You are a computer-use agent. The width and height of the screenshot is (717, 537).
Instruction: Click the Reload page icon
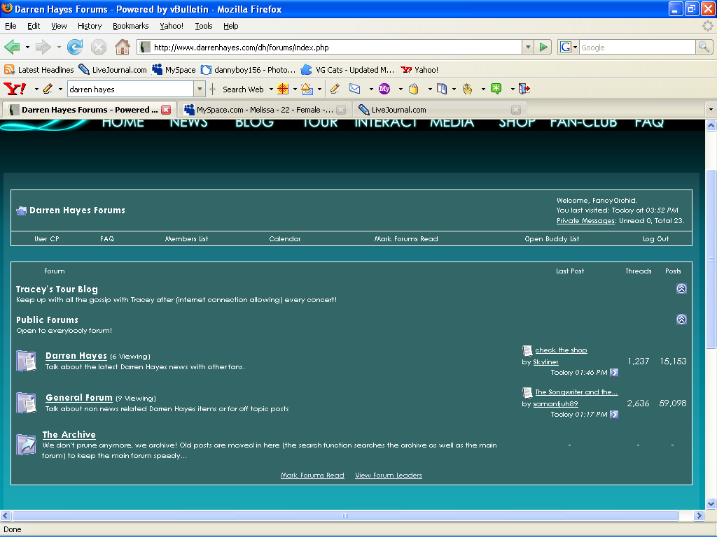tap(75, 47)
